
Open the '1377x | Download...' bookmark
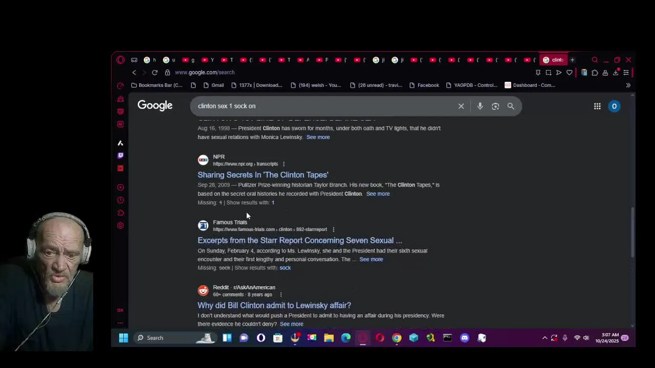click(x=257, y=85)
